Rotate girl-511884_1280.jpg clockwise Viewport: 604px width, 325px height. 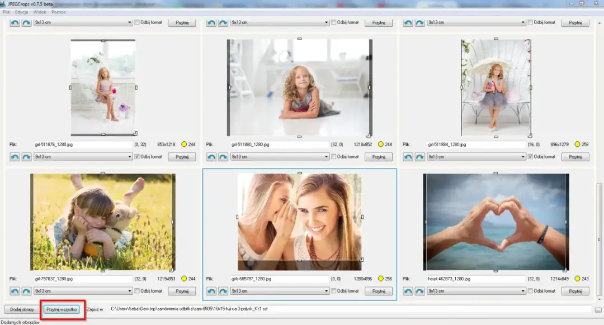click(419, 157)
